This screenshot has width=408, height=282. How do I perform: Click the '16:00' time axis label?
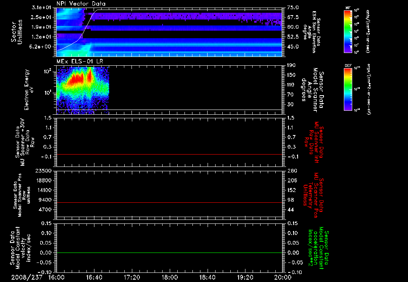click(x=57, y=277)
